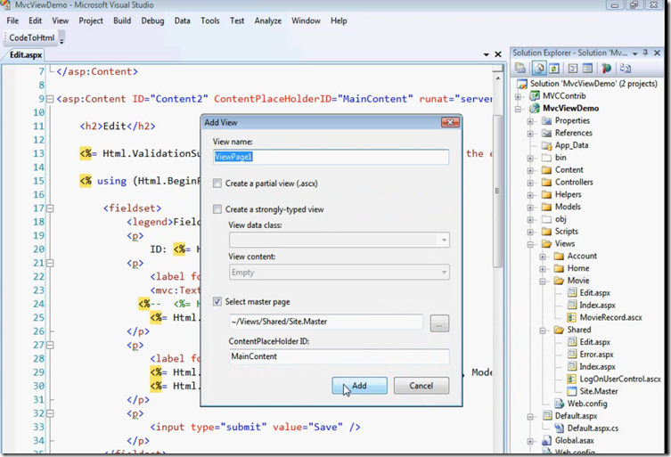Click the Default.aspx.cs file icon
This screenshot has height=457, width=671.
point(560,428)
